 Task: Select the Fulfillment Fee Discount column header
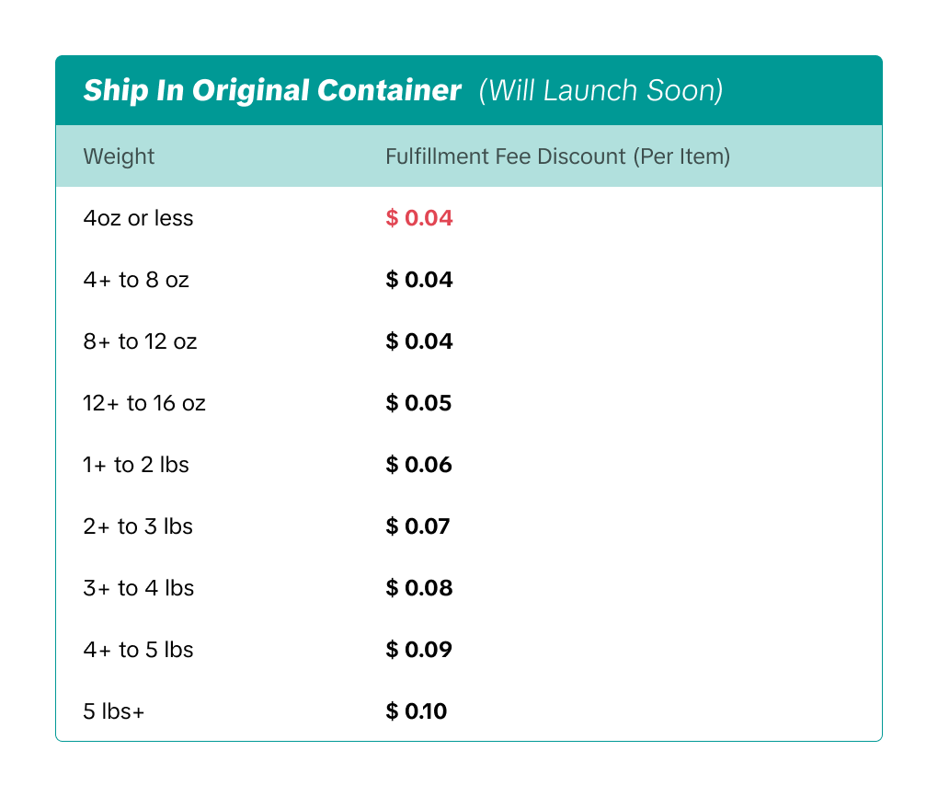tap(557, 156)
